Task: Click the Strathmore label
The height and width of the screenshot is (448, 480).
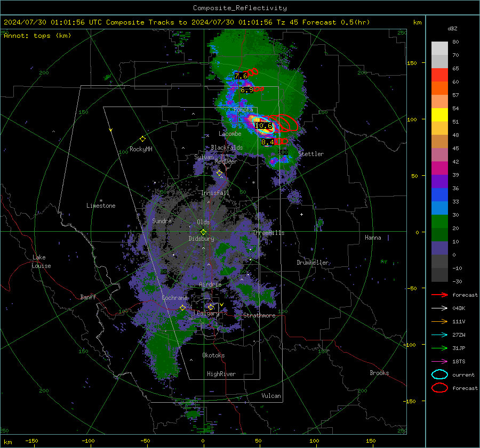Action: point(259,315)
